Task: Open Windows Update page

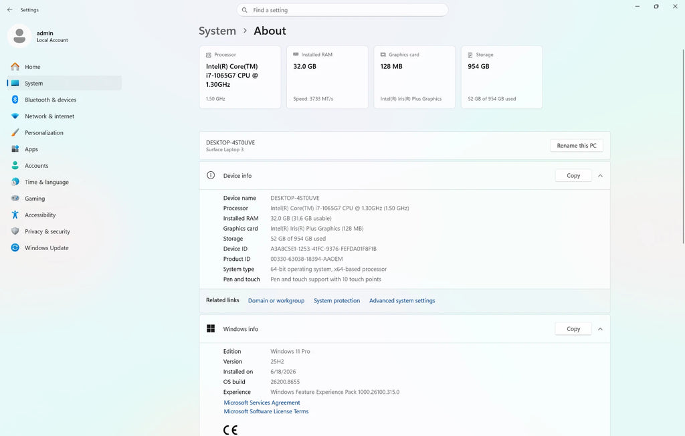Action: coord(64,247)
